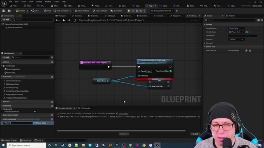Click Player State type of local variable
Screen dimensions: 264x148
click(40, 123)
